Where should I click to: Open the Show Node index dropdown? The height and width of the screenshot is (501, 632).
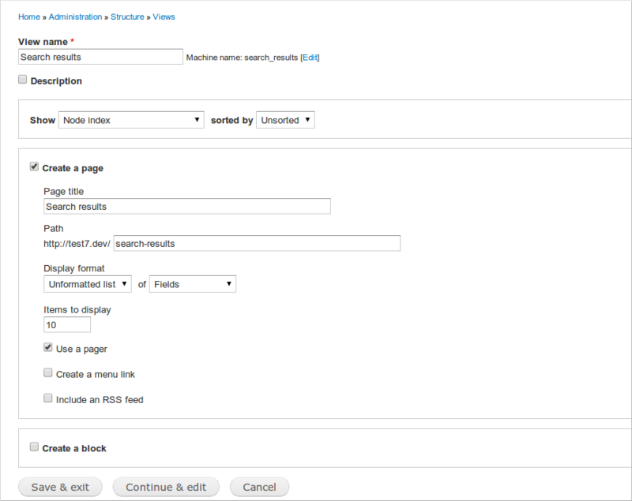[x=132, y=120]
